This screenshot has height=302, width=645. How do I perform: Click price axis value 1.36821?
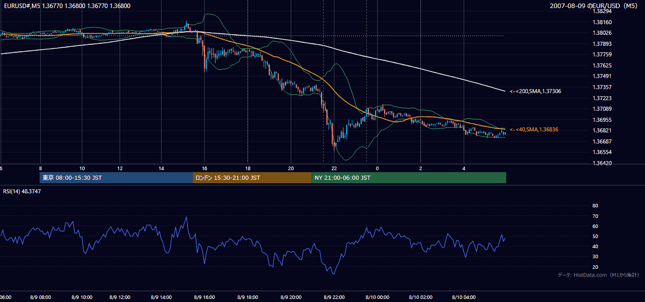pyautogui.click(x=602, y=130)
